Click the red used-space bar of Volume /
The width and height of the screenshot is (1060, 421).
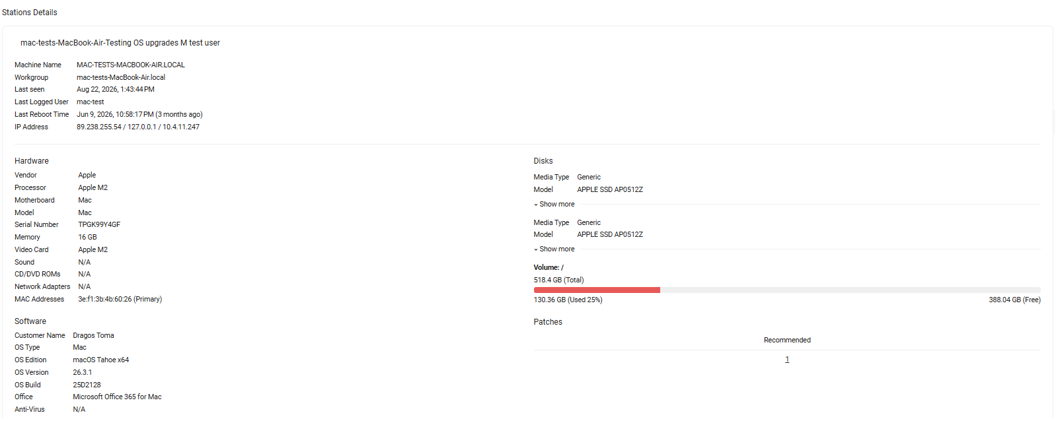[x=597, y=290]
